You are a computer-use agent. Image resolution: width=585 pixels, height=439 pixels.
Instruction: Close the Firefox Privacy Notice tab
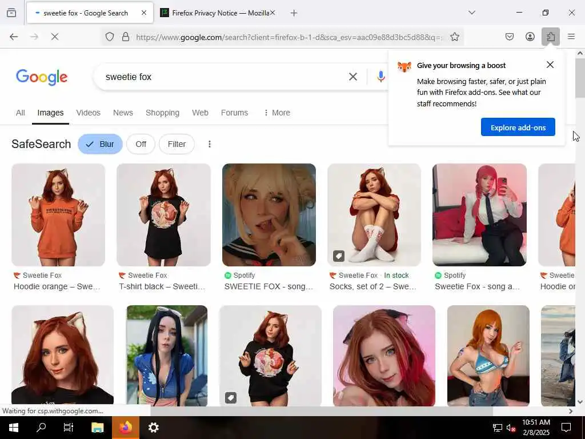click(x=273, y=13)
